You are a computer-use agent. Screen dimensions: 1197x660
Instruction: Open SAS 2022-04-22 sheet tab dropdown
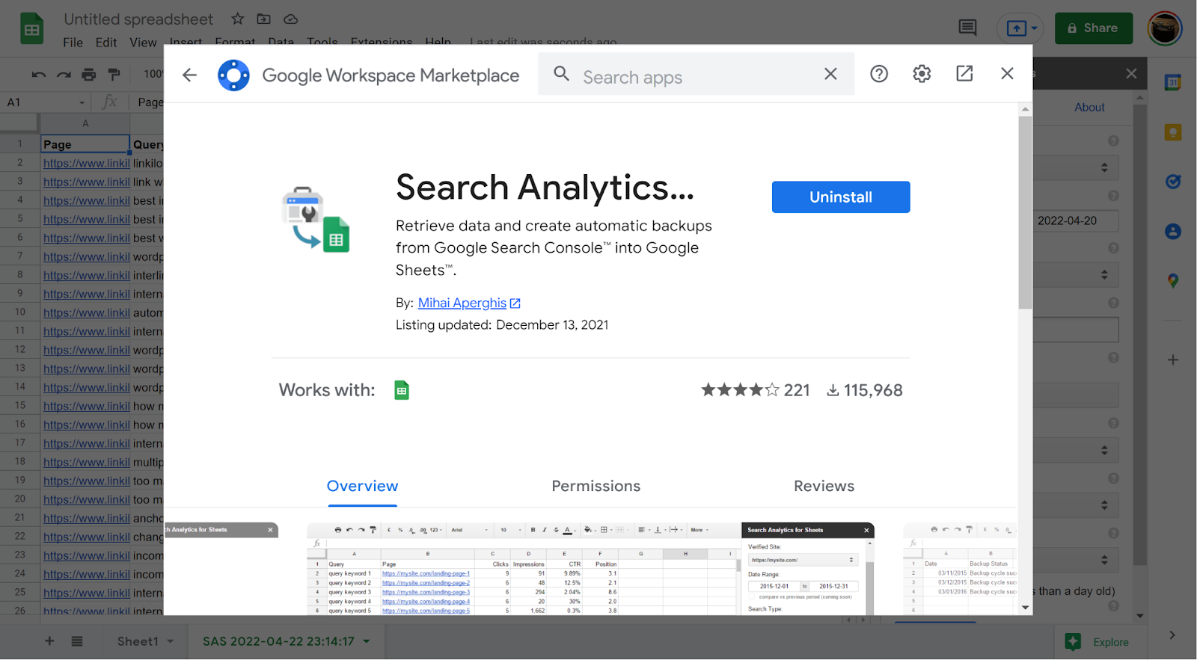coord(367,641)
